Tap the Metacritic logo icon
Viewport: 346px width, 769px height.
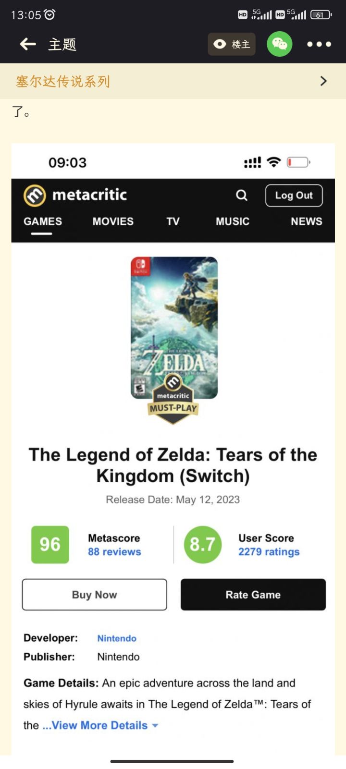point(35,195)
